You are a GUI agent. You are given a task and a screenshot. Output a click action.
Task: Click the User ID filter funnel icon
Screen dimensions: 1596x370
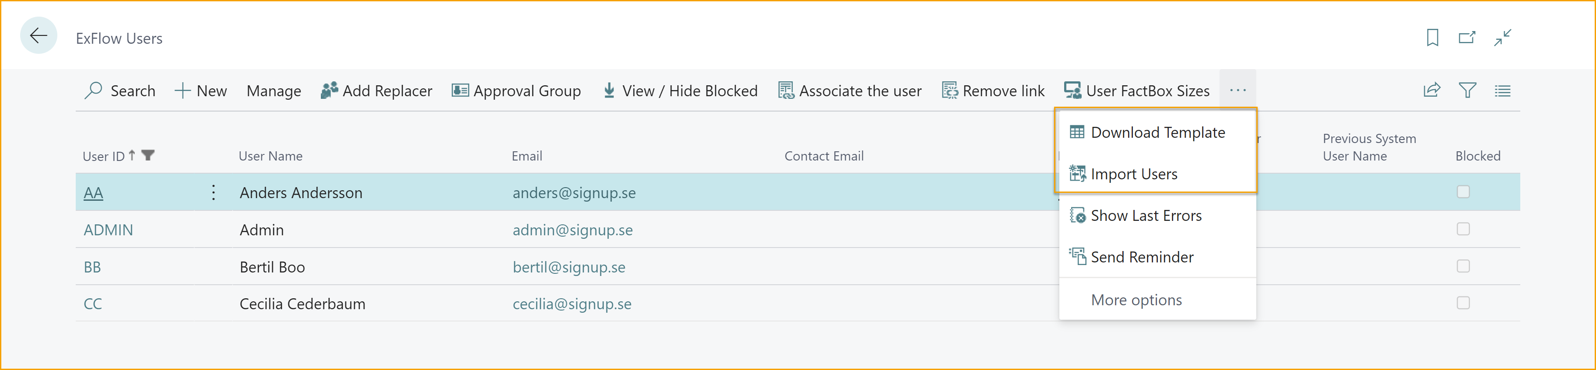148,155
